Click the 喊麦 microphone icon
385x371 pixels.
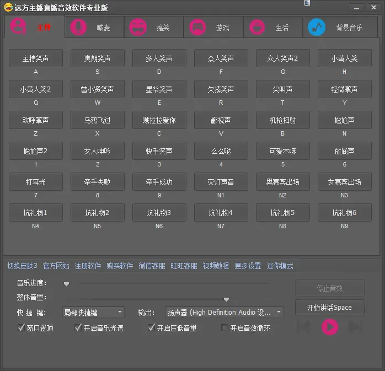(x=78, y=27)
